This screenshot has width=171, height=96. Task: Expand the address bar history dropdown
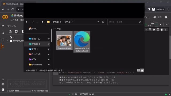click(x=98, y=22)
